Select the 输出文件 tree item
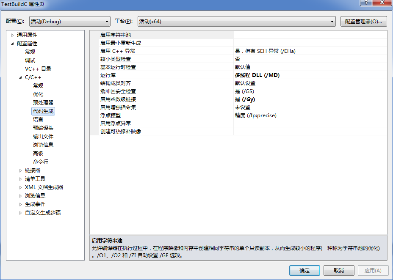Screen dimensions: 393x280 point(43,137)
